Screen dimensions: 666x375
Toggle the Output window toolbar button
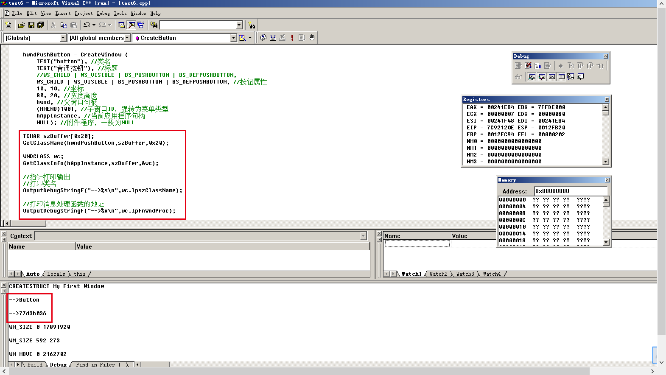tap(132, 25)
